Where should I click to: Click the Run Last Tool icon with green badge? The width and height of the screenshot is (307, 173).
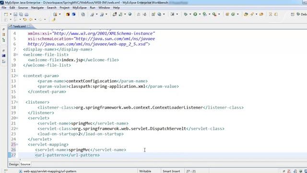pyautogui.click(x=205, y=14)
